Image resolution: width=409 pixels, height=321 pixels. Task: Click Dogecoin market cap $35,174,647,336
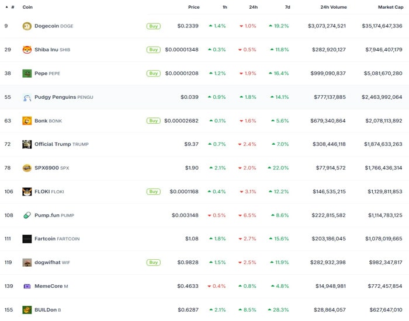382,26
